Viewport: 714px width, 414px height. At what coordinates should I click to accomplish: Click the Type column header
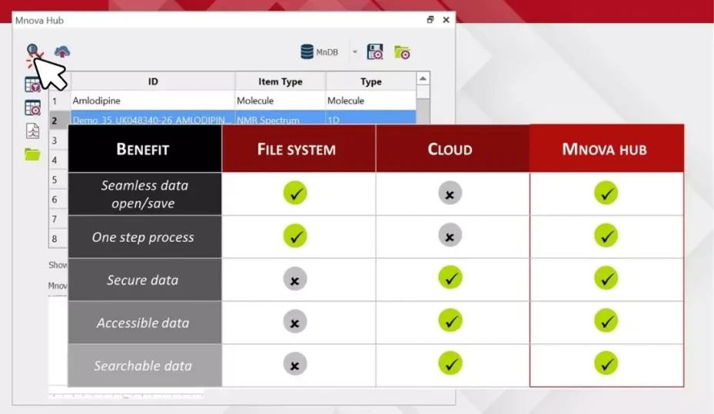(370, 81)
